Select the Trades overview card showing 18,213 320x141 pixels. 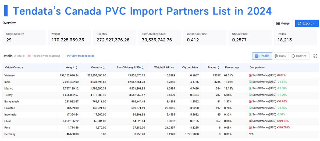[x=295, y=38]
